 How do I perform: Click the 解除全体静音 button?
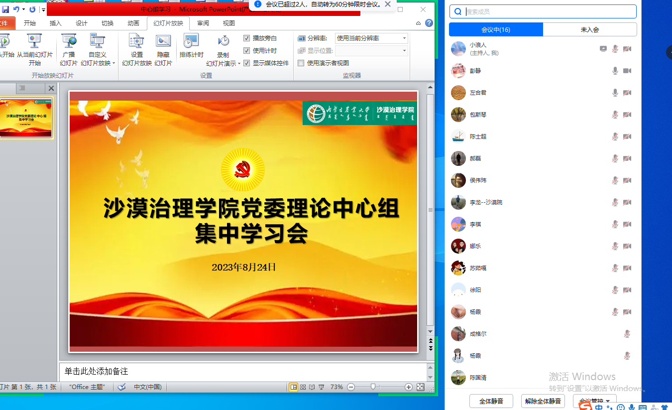point(543,401)
